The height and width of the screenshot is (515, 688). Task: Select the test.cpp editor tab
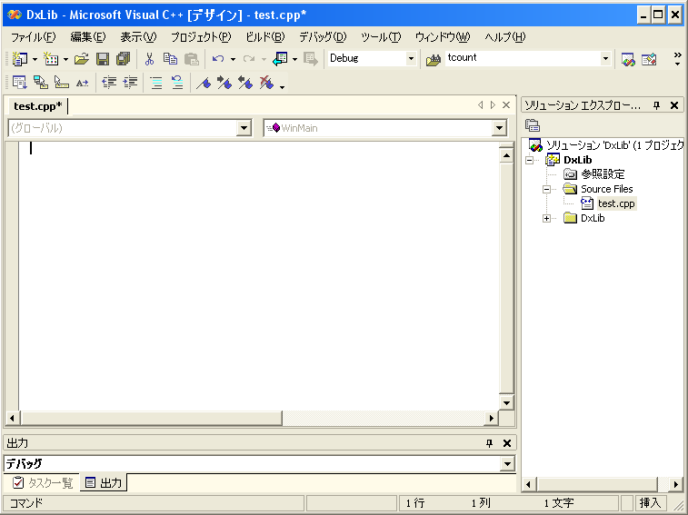click(38, 106)
